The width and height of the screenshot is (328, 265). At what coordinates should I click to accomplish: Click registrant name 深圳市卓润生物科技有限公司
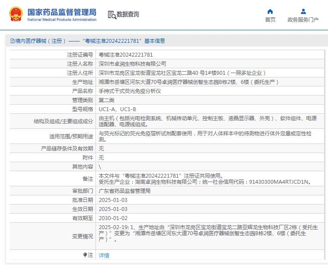tap(132, 64)
